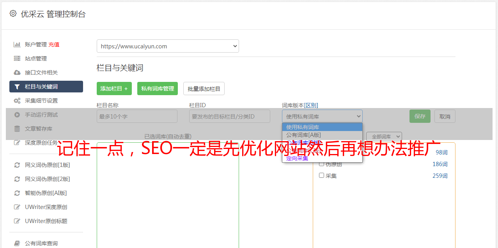
Task: Click the bar chart icon for 账户管理
Action: 17,44
